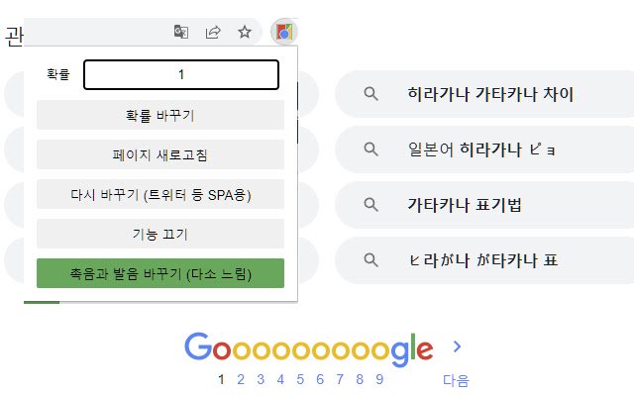Click the translate page icon
634x396 pixels.
coord(180,32)
